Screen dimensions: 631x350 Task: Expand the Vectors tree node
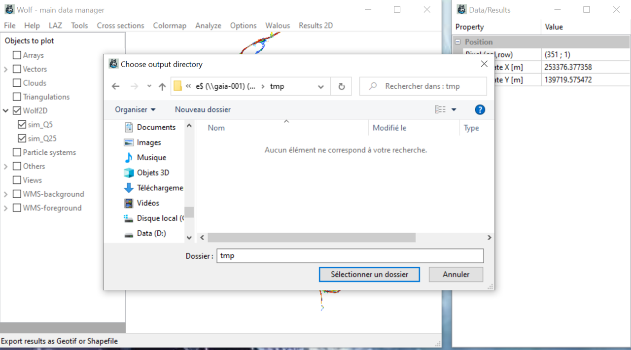click(x=6, y=70)
